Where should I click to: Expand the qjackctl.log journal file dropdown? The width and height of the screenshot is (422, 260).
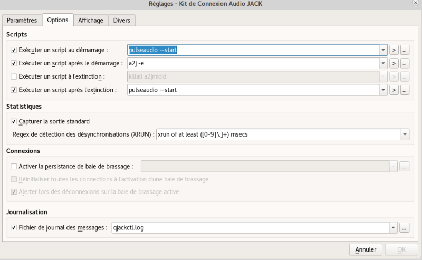(394, 228)
